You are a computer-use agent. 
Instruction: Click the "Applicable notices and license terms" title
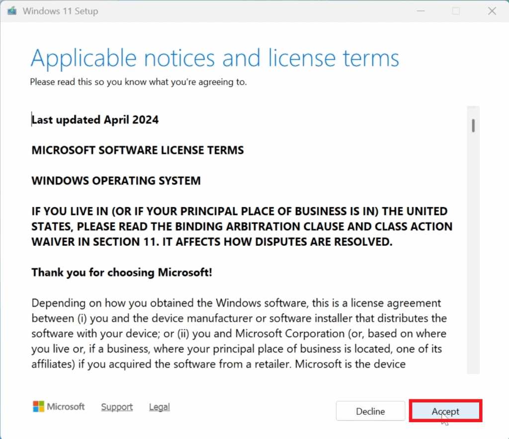click(215, 59)
